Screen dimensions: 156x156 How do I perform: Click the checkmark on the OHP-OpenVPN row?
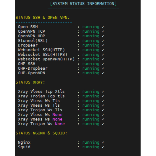click(103, 73)
